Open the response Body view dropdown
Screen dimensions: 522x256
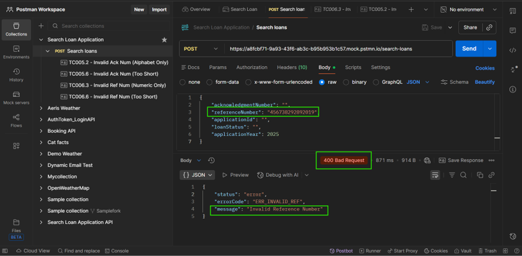[x=190, y=160]
